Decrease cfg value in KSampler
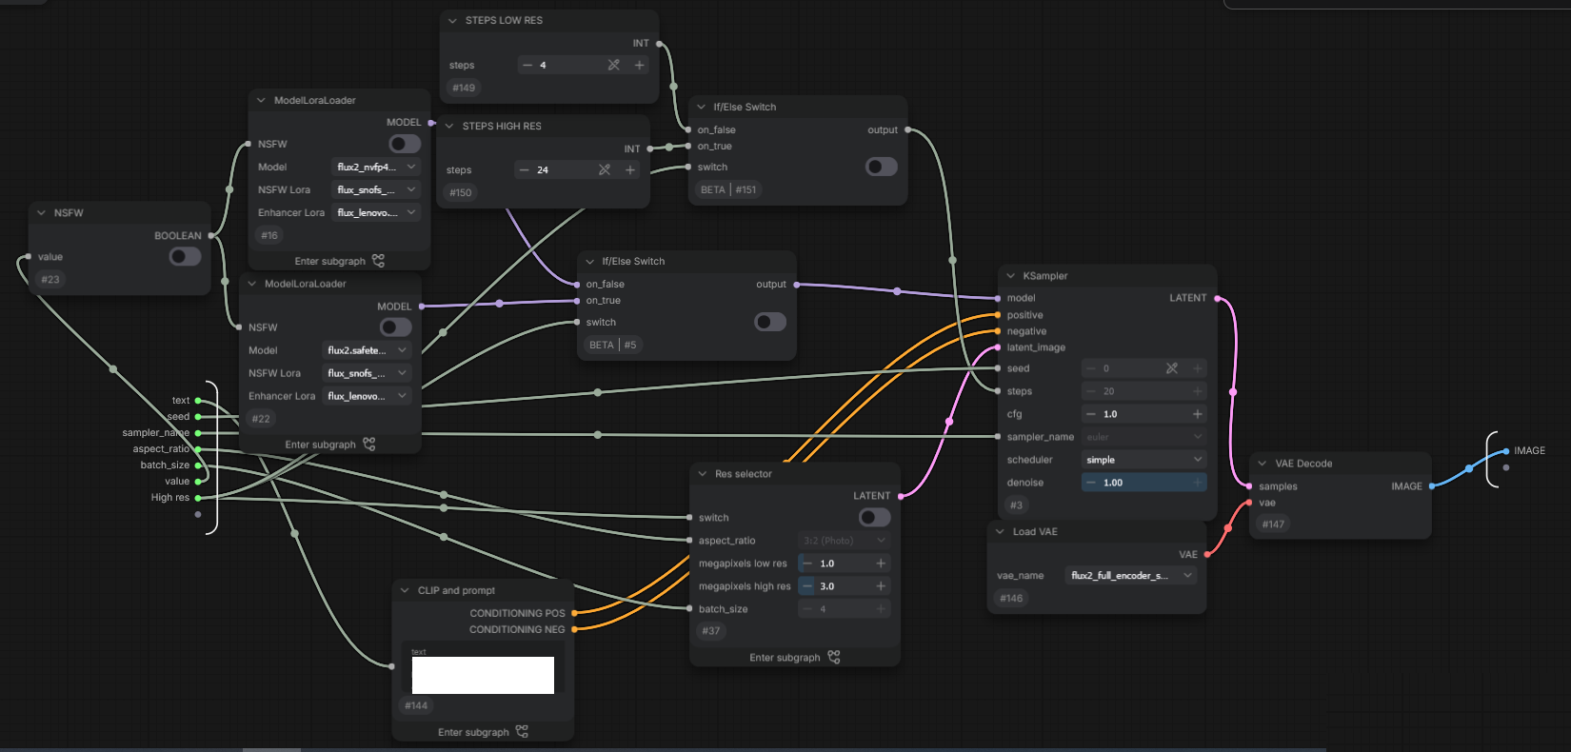The image size is (1571, 752). click(1091, 414)
